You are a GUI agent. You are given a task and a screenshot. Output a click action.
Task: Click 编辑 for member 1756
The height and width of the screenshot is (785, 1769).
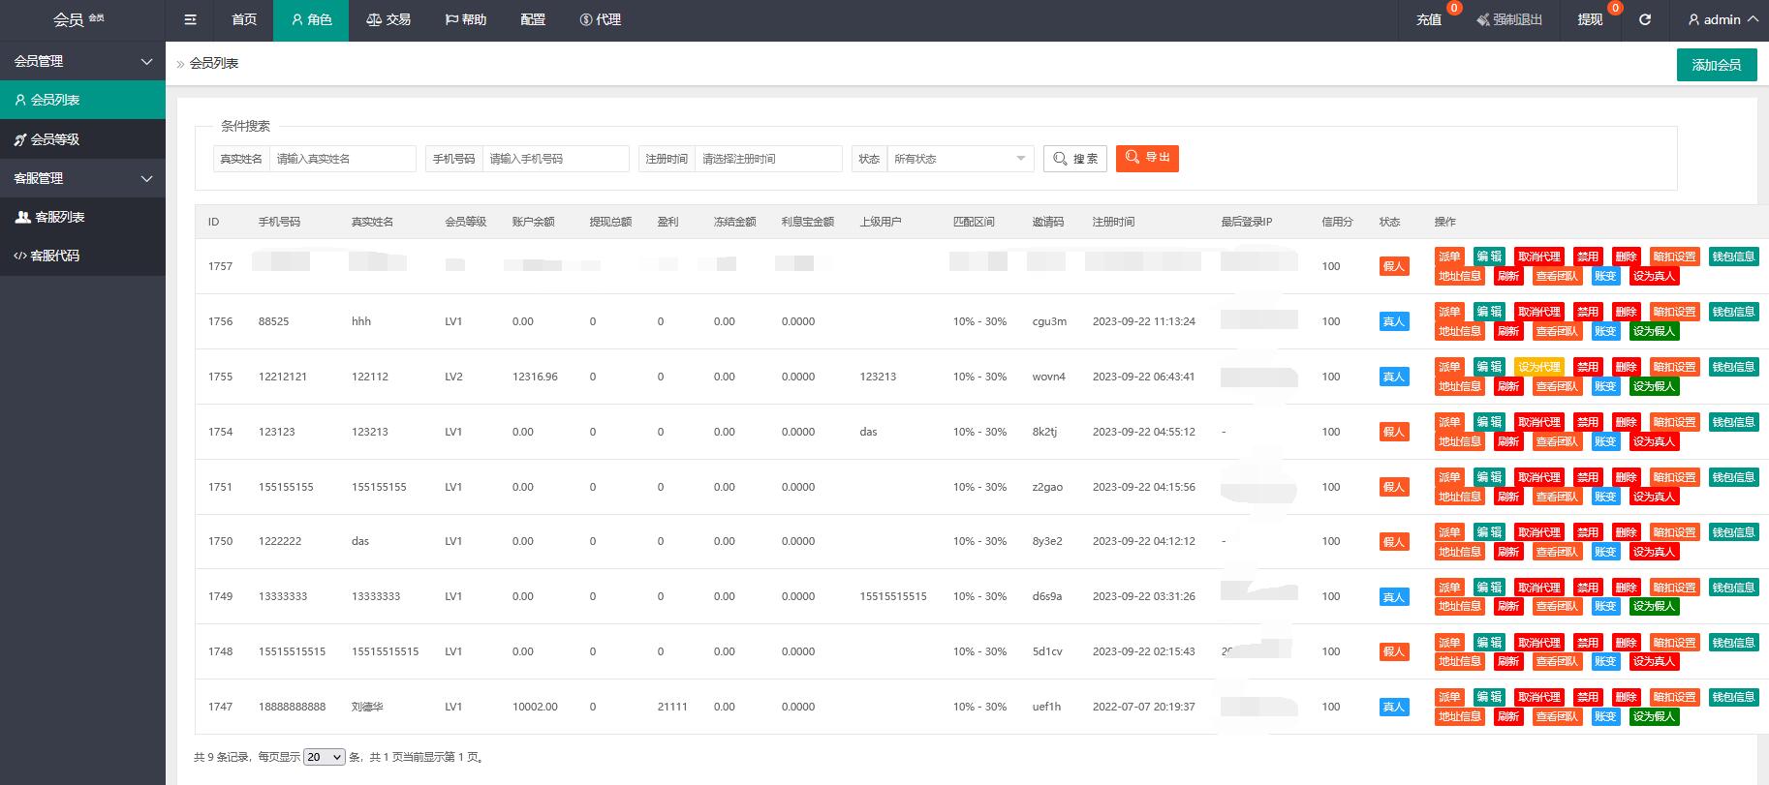pyautogui.click(x=1489, y=312)
